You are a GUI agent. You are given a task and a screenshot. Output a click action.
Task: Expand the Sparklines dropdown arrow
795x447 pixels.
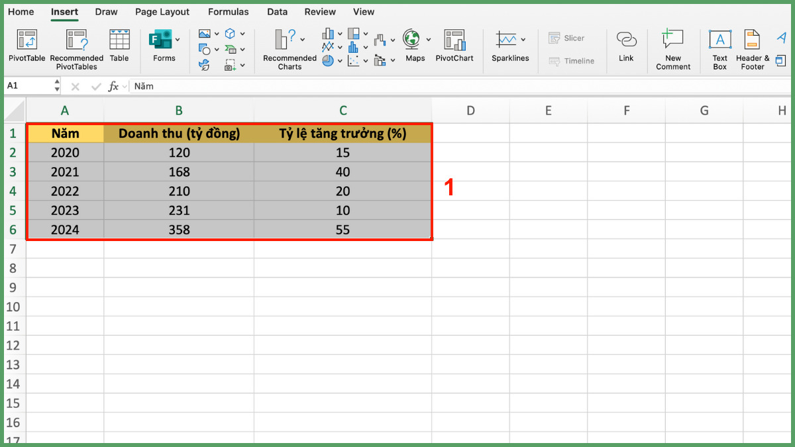(x=523, y=40)
